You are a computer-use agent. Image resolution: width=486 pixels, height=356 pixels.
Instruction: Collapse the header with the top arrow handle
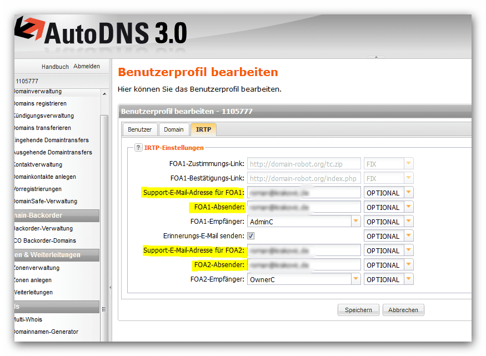point(376,57)
